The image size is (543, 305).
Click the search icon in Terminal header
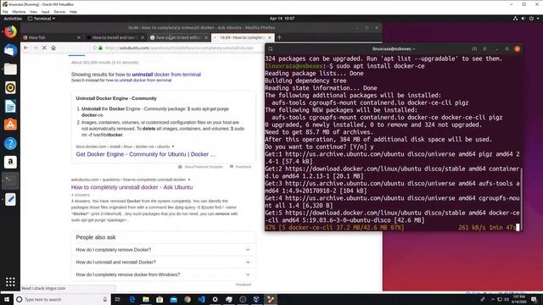pos(271,49)
